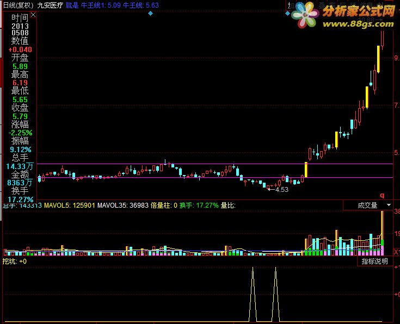The width and height of the screenshot is (400, 324).
Task: Click the year value 2013
Action: (x=20, y=26)
